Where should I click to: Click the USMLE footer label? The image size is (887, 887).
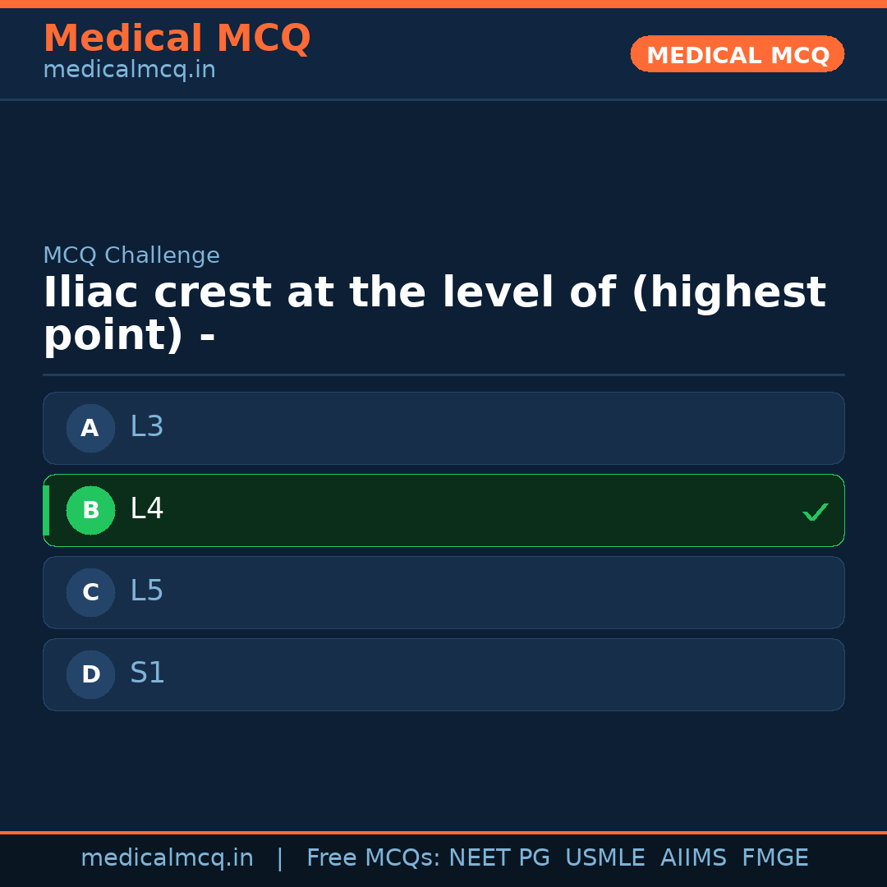(x=605, y=857)
